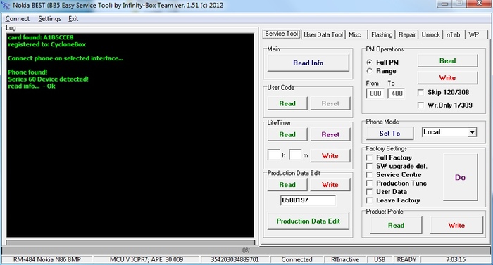Check the Leave Factory option
The image size is (493, 265).
click(x=370, y=200)
